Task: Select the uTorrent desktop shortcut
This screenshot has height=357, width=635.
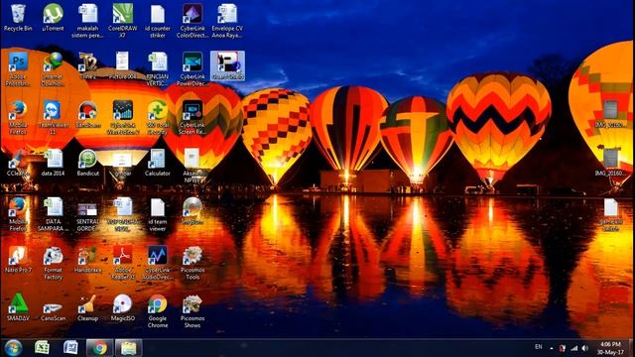Action: [x=53, y=18]
